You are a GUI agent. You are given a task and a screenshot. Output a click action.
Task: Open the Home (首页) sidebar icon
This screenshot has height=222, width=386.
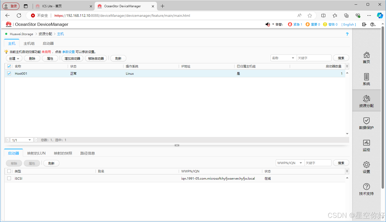[366, 58]
